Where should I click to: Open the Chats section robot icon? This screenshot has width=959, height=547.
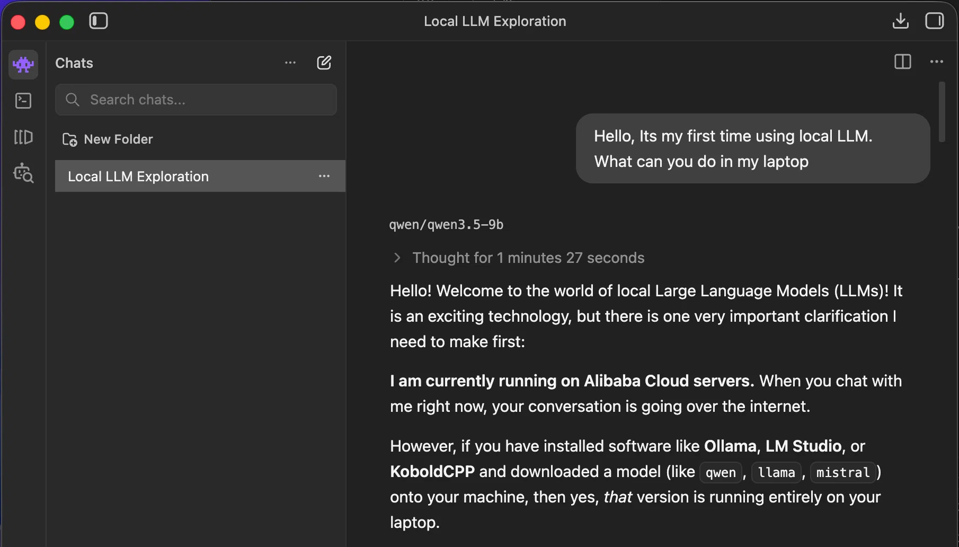tap(23, 65)
